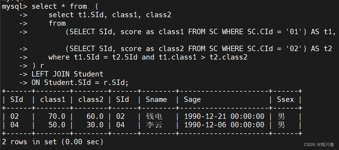The image size is (339, 150).
Task: Click the student name 钱电
Action: click(154, 116)
